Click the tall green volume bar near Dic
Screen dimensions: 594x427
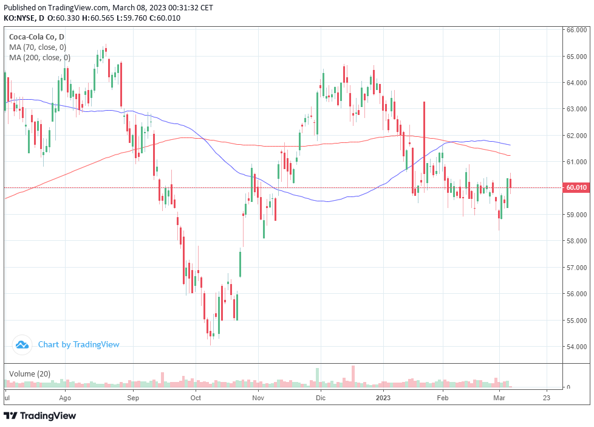pyautogui.click(x=318, y=377)
